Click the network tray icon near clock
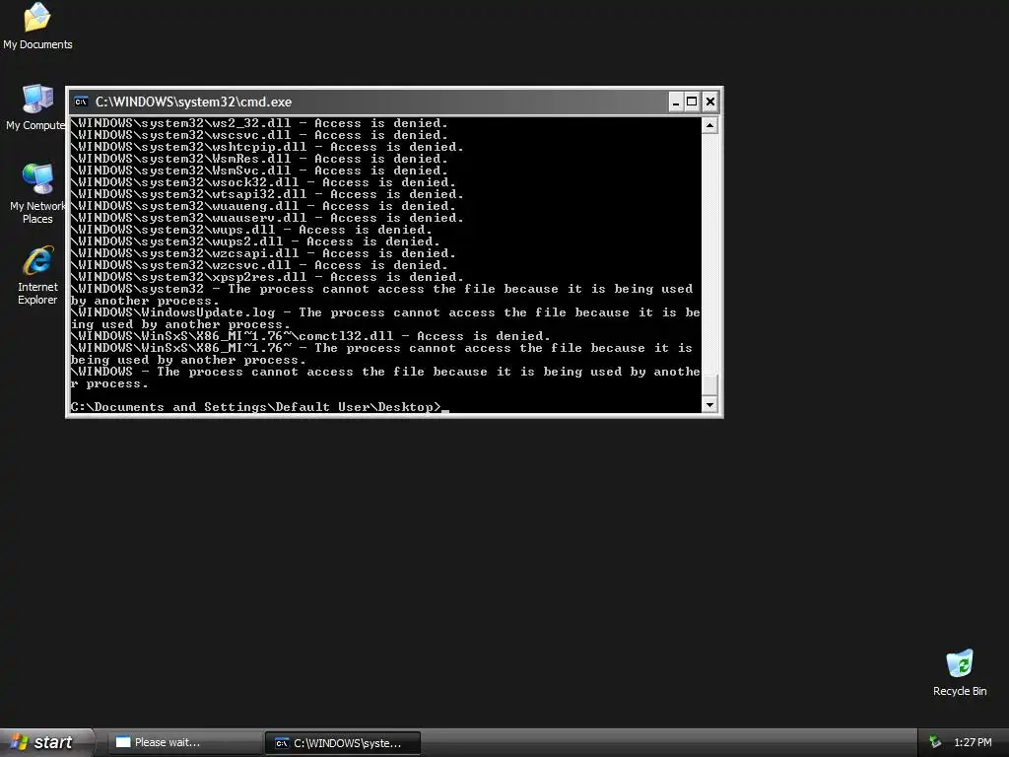Screen dimensions: 1009x757 (x=935, y=742)
